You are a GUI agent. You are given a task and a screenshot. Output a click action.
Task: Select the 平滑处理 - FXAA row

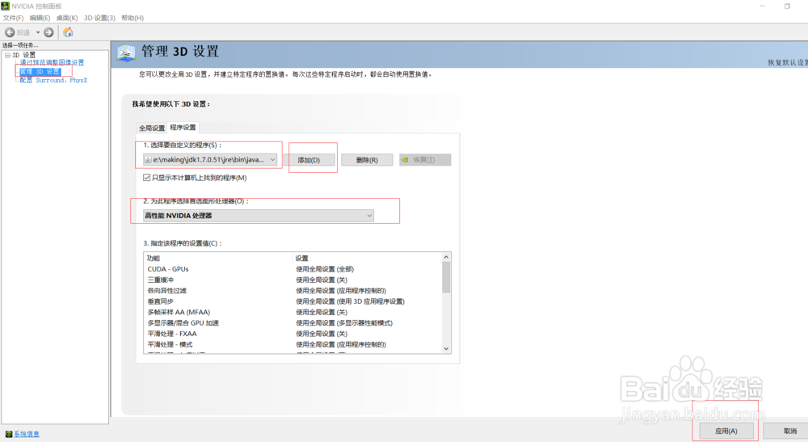[292, 334]
